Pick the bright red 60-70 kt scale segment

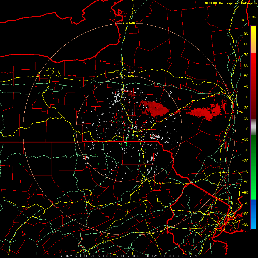click(253, 59)
